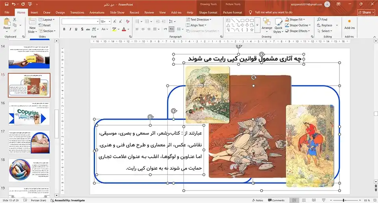Click the Find magnifier button
This screenshot has width=378, height=203.
pyautogui.click(x=322, y=20)
